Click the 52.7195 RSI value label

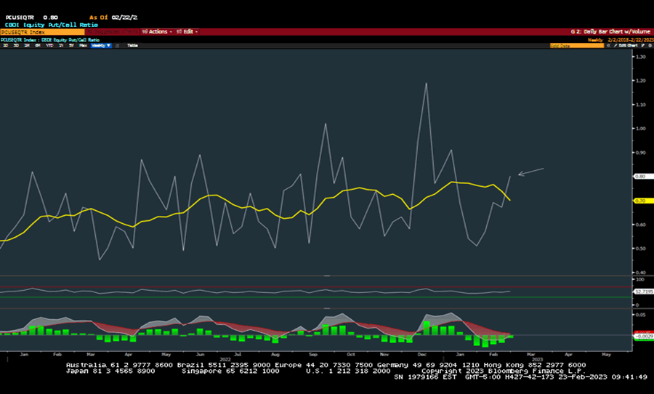(x=644, y=292)
